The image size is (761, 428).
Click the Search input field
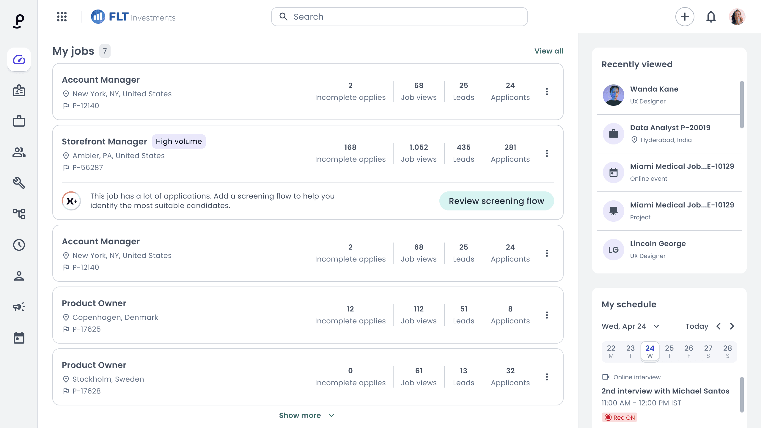[x=399, y=17]
